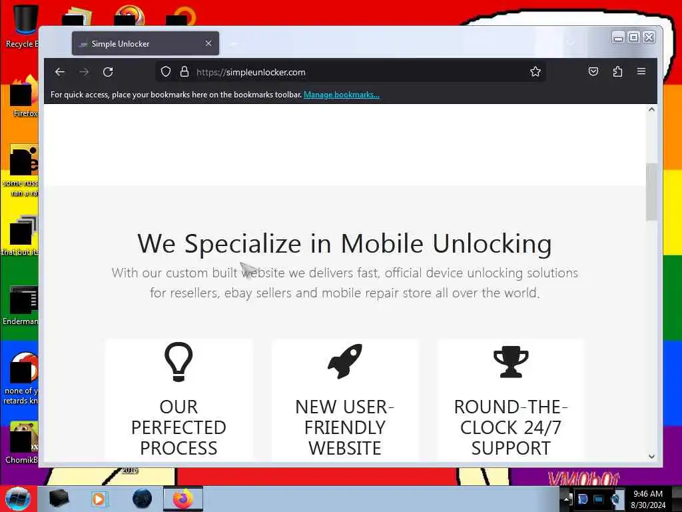
Task: Open the Firefox hamburger application menu
Action: pyautogui.click(x=641, y=71)
